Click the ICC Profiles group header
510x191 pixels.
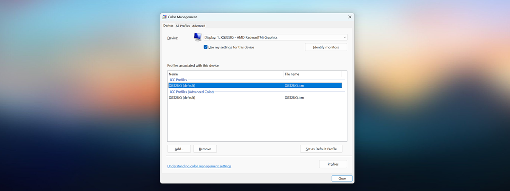click(178, 80)
